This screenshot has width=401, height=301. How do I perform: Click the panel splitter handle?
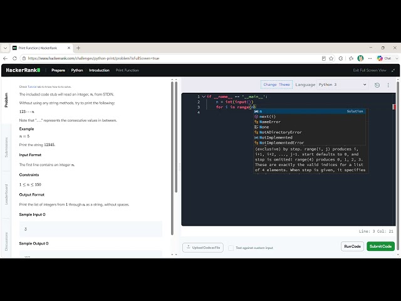[179, 167]
